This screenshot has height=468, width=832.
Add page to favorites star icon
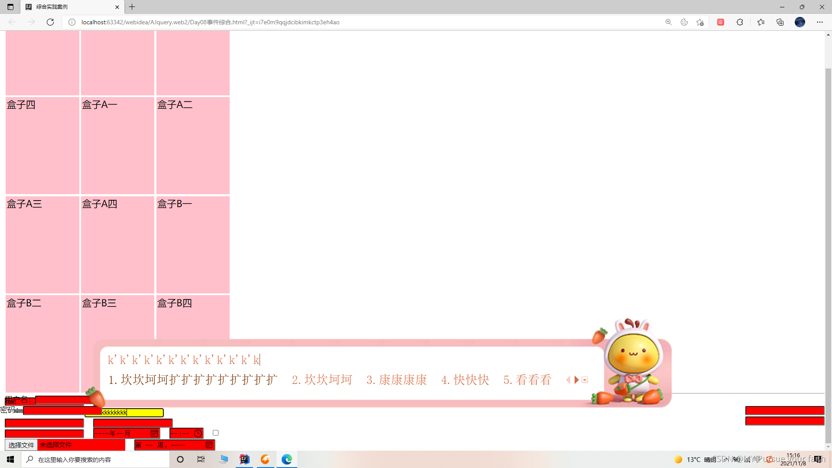point(700,22)
